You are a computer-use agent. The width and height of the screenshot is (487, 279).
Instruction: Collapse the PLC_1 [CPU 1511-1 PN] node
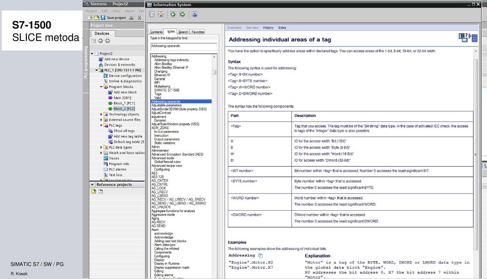click(x=96, y=70)
